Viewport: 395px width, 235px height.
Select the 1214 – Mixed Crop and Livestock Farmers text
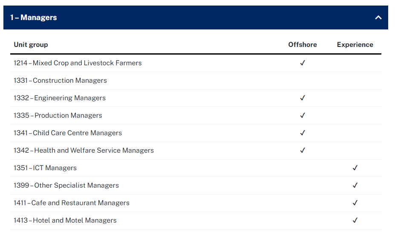pos(78,63)
